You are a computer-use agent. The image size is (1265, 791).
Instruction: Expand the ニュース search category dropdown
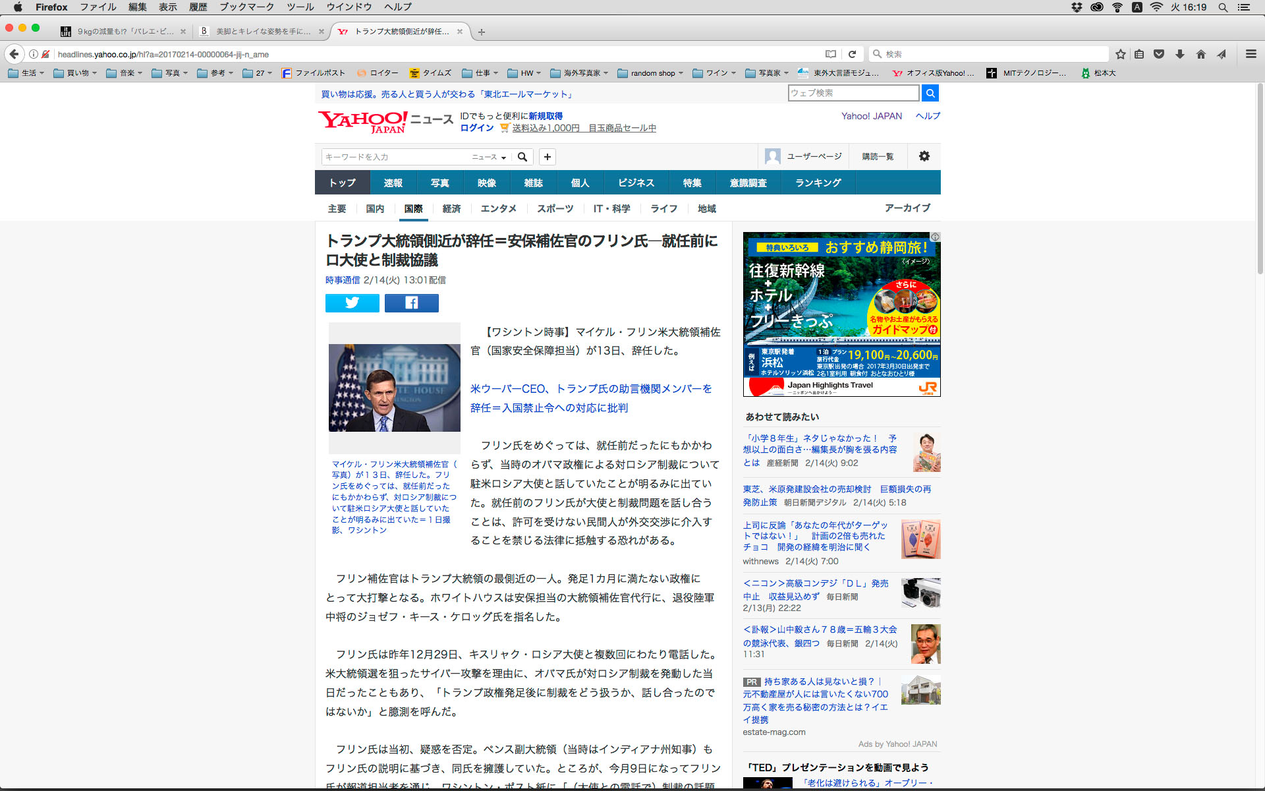tap(489, 157)
